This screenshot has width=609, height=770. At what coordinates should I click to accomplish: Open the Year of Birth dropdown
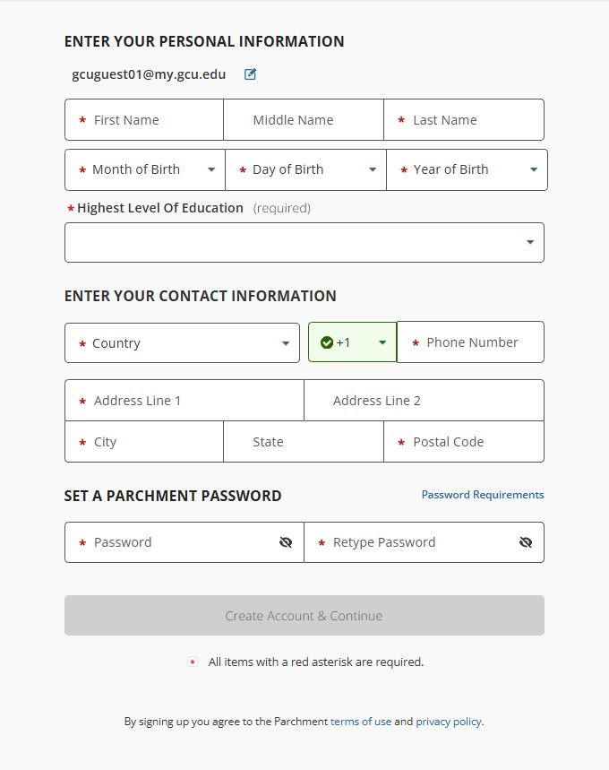(467, 170)
